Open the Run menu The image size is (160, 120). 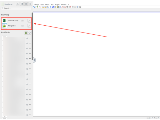coord(52,5)
